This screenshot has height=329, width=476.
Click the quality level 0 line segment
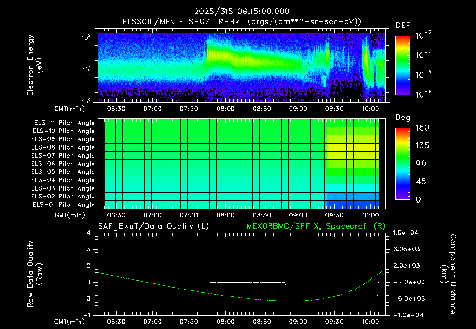click(331, 299)
